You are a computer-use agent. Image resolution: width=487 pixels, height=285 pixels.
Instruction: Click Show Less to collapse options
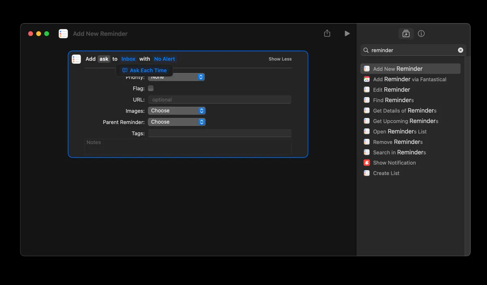tap(280, 59)
